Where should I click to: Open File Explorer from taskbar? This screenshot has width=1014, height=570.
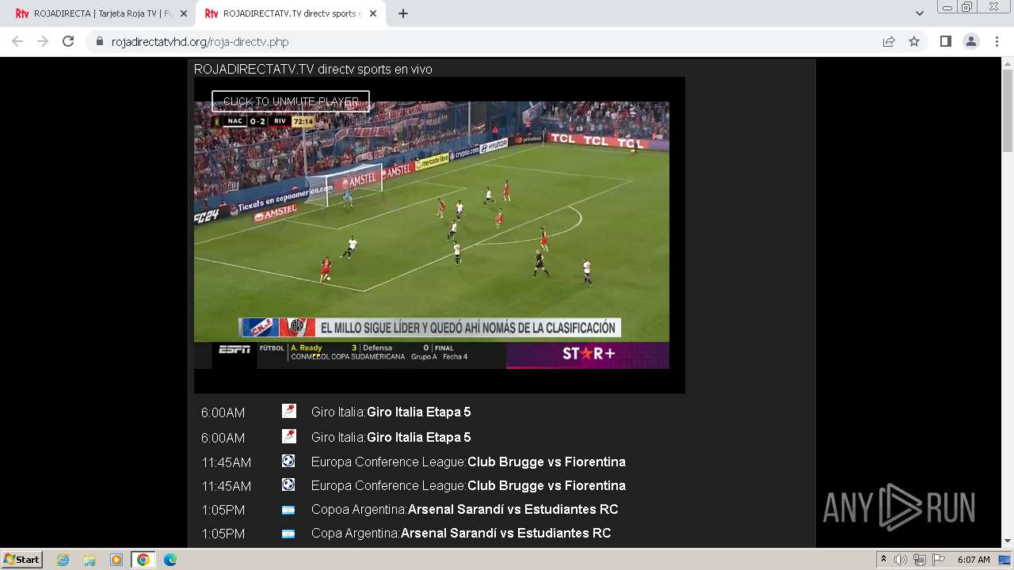(90, 560)
